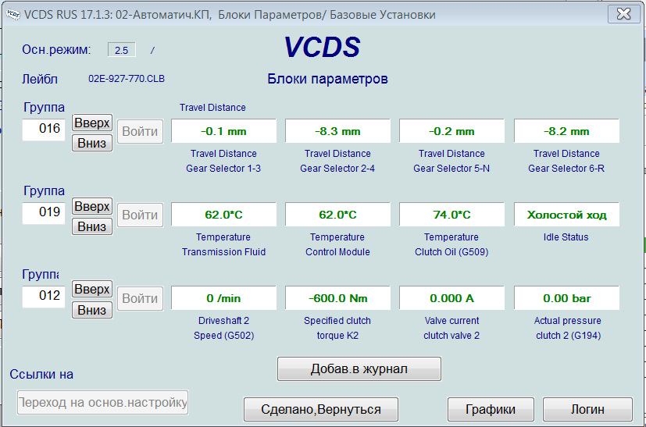Decrease group 012 with Вниз button
The image size is (646, 427).
point(92,310)
